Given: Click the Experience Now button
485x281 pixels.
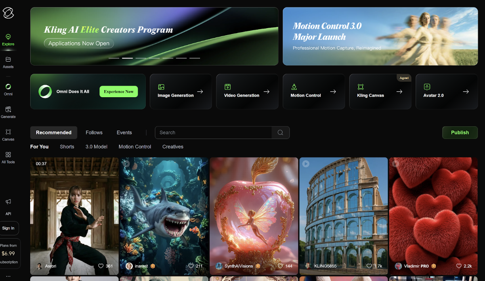Looking at the screenshot, I should 118,92.
